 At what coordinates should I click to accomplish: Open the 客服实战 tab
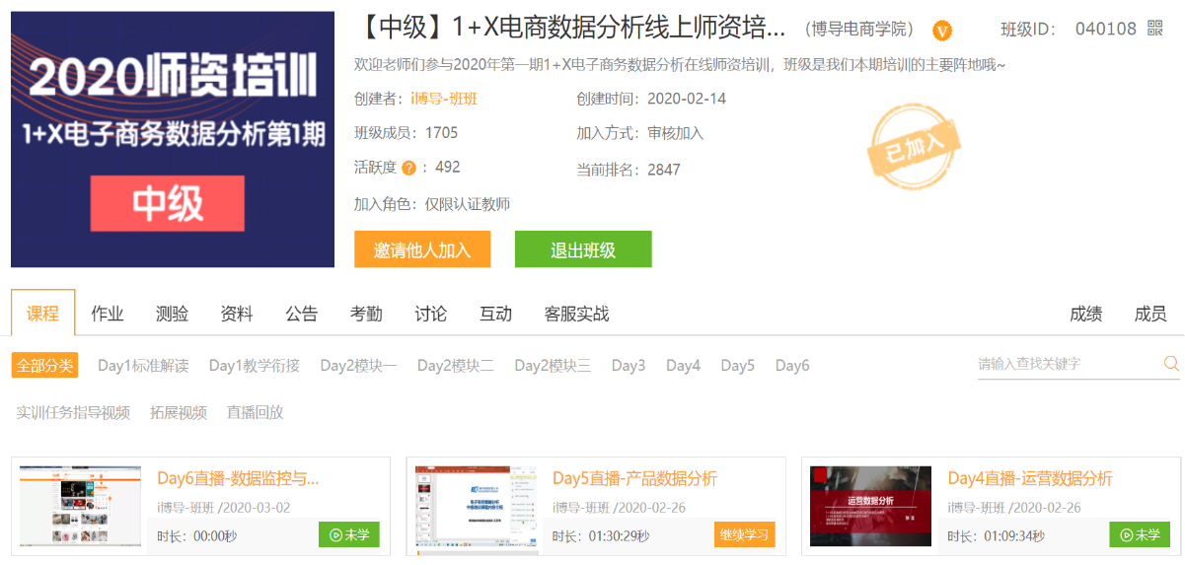pyautogui.click(x=576, y=314)
